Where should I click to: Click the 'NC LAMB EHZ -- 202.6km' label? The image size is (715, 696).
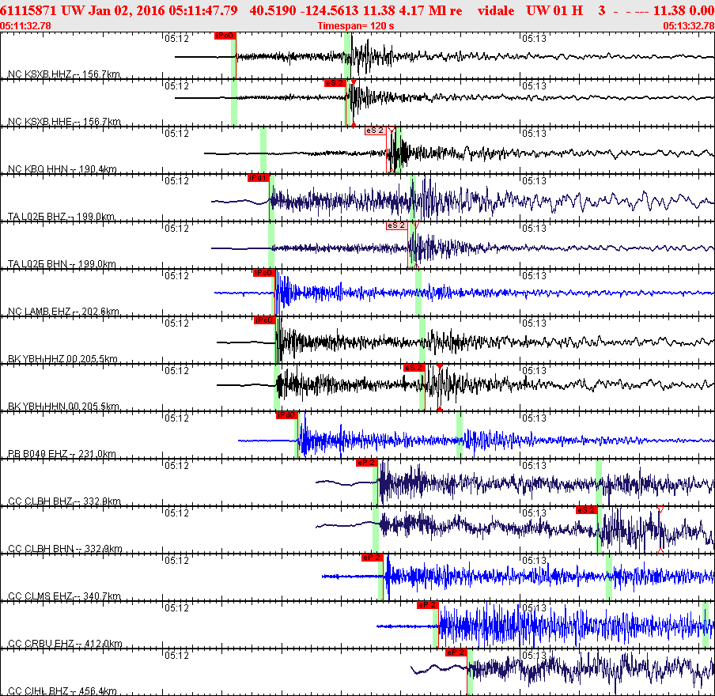tap(63, 311)
